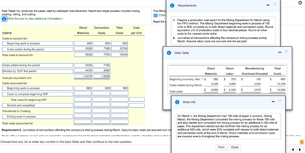This screenshot has height=153, width=305.
Task: Click the Done button in More Info
Action: click(x=235, y=147)
